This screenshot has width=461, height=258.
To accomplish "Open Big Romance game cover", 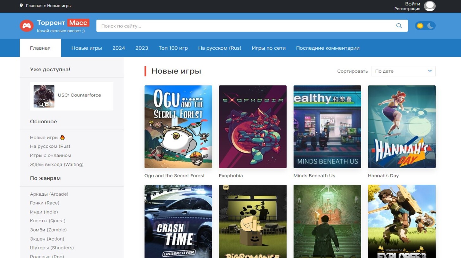I will coord(253,221).
